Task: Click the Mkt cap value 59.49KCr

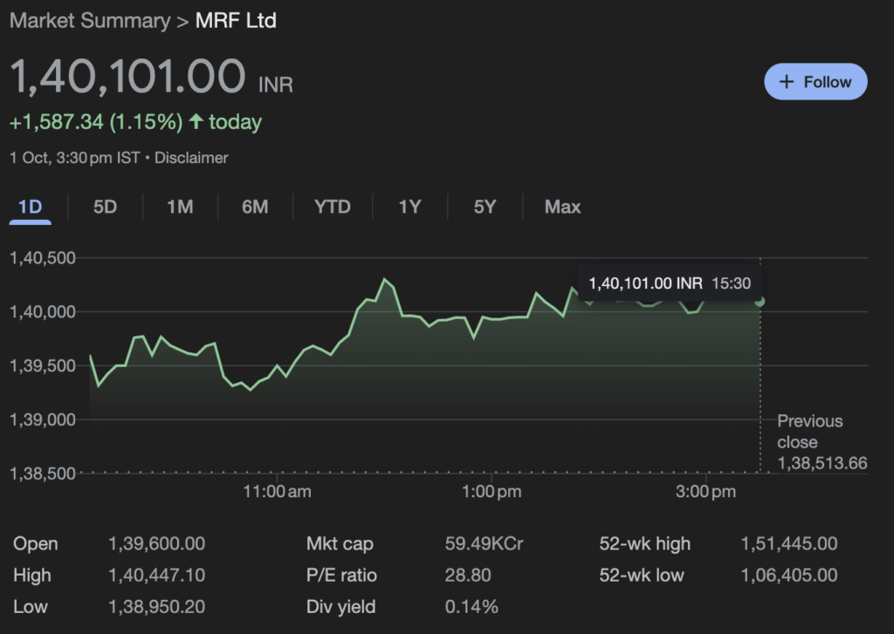Action: pos(484,543)
